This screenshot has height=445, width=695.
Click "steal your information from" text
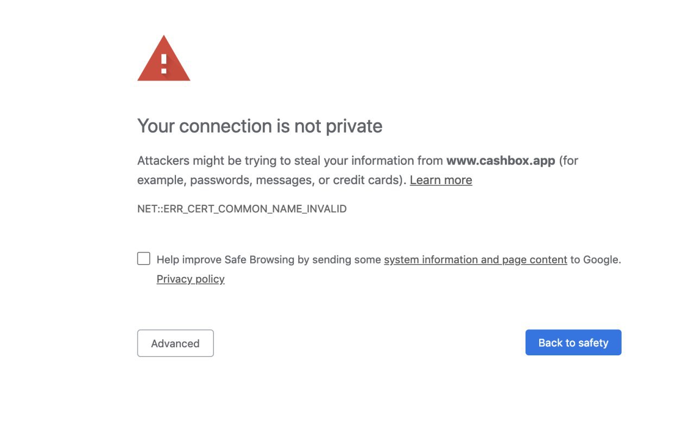coord(368,161)
